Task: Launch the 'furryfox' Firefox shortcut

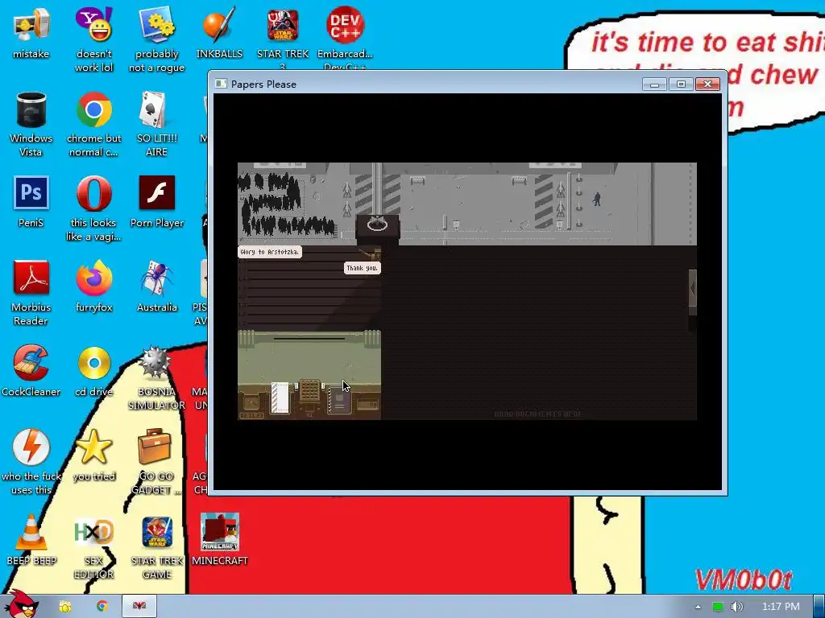Action: [x=93, y=278]
